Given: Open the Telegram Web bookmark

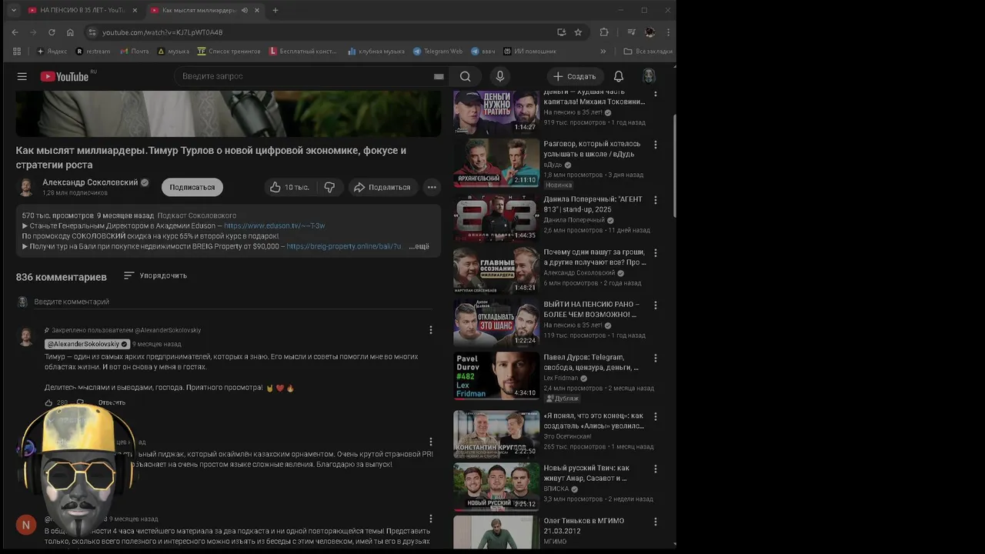Looking at the screenshot, I should tap(438, 52).
